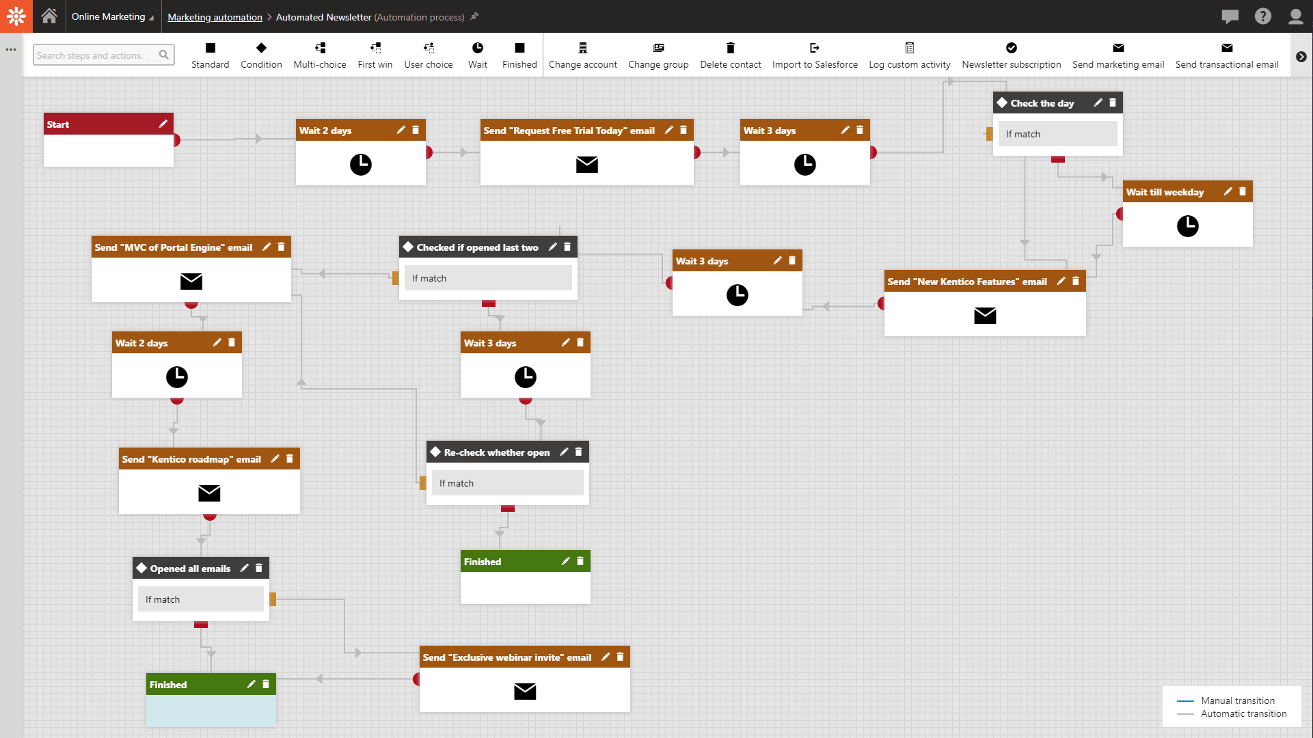Open the Marketing automation breadcrumb link

click(x=215, y=17)
